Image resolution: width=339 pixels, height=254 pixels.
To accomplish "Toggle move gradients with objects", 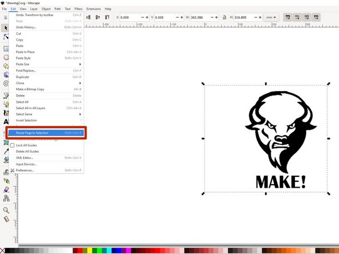I will [306, 17].
